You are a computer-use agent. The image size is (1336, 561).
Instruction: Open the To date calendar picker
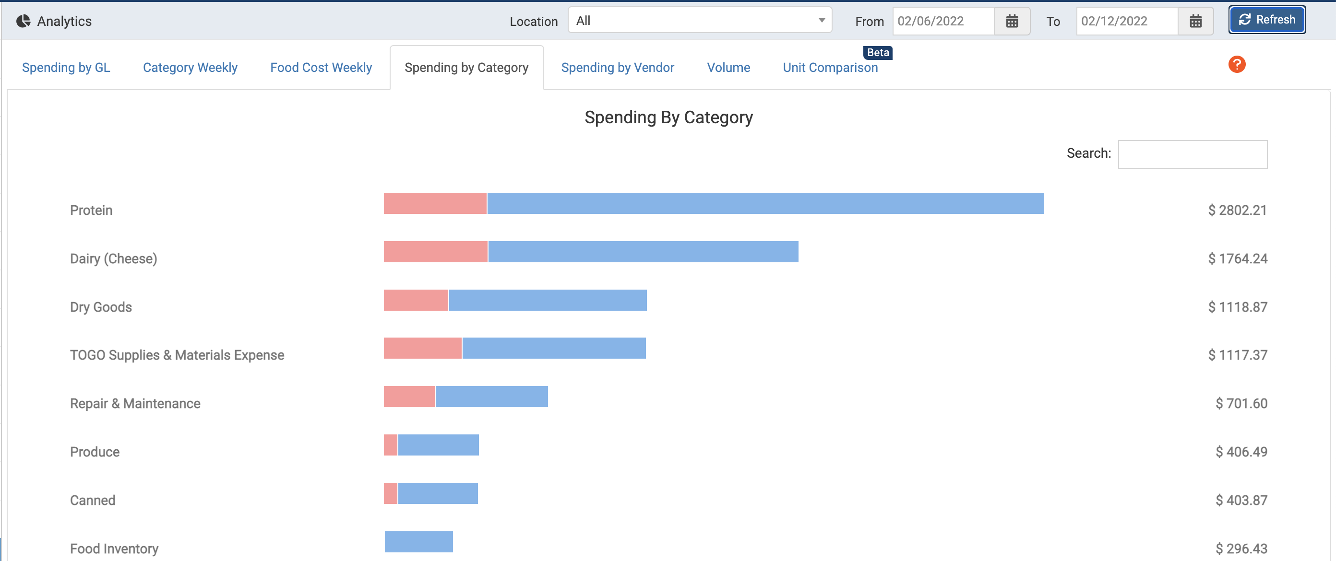(1195, 21)
